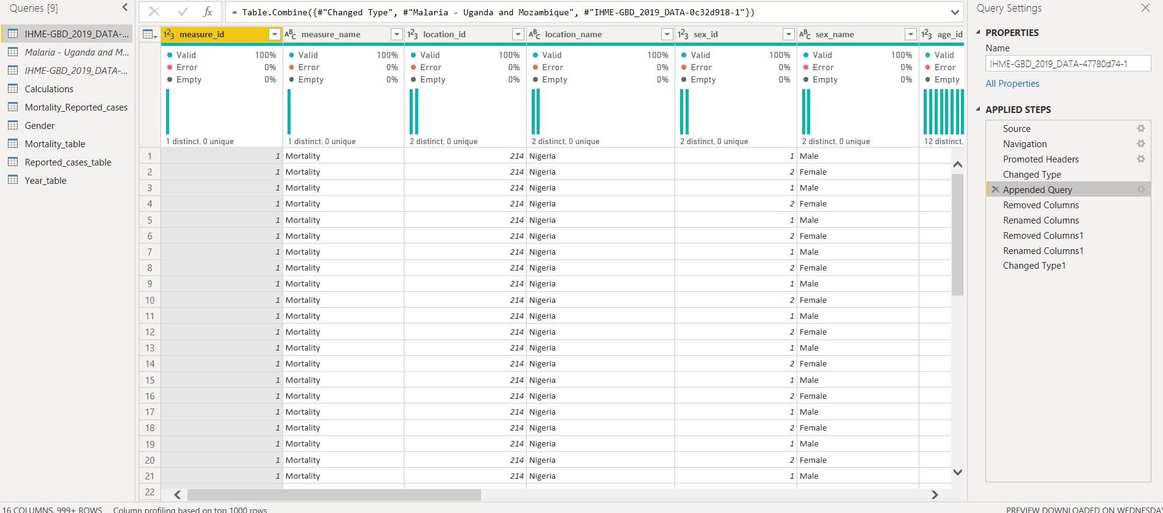Screen dimensions: 1163x513
Task: Select the Source applied step
Action: click(1068, 128)
